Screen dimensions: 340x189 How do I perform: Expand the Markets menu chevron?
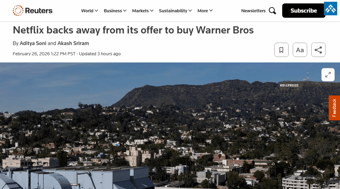(x=152, y=11)
